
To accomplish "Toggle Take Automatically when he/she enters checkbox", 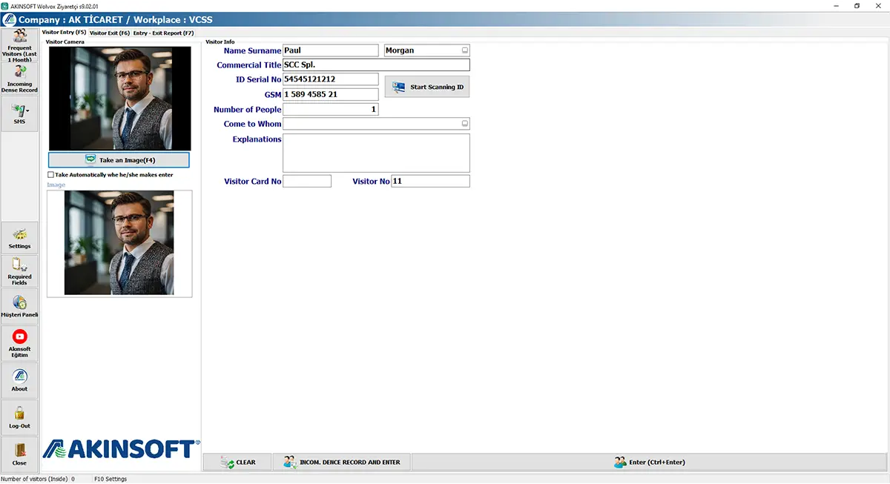I will 50,175.
